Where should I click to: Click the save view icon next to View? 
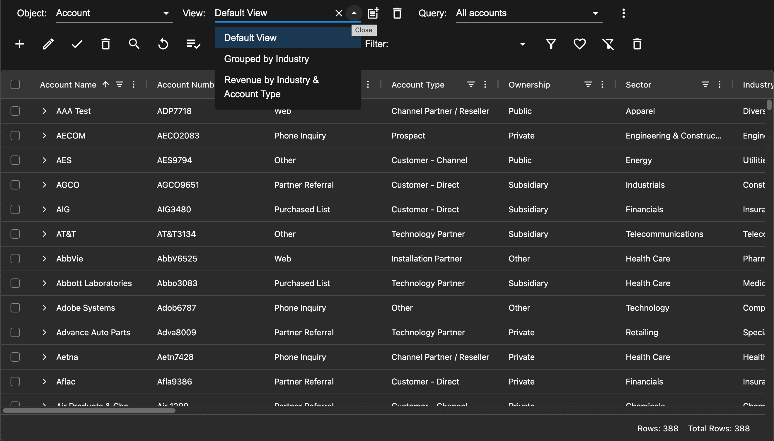click(373, 13)
